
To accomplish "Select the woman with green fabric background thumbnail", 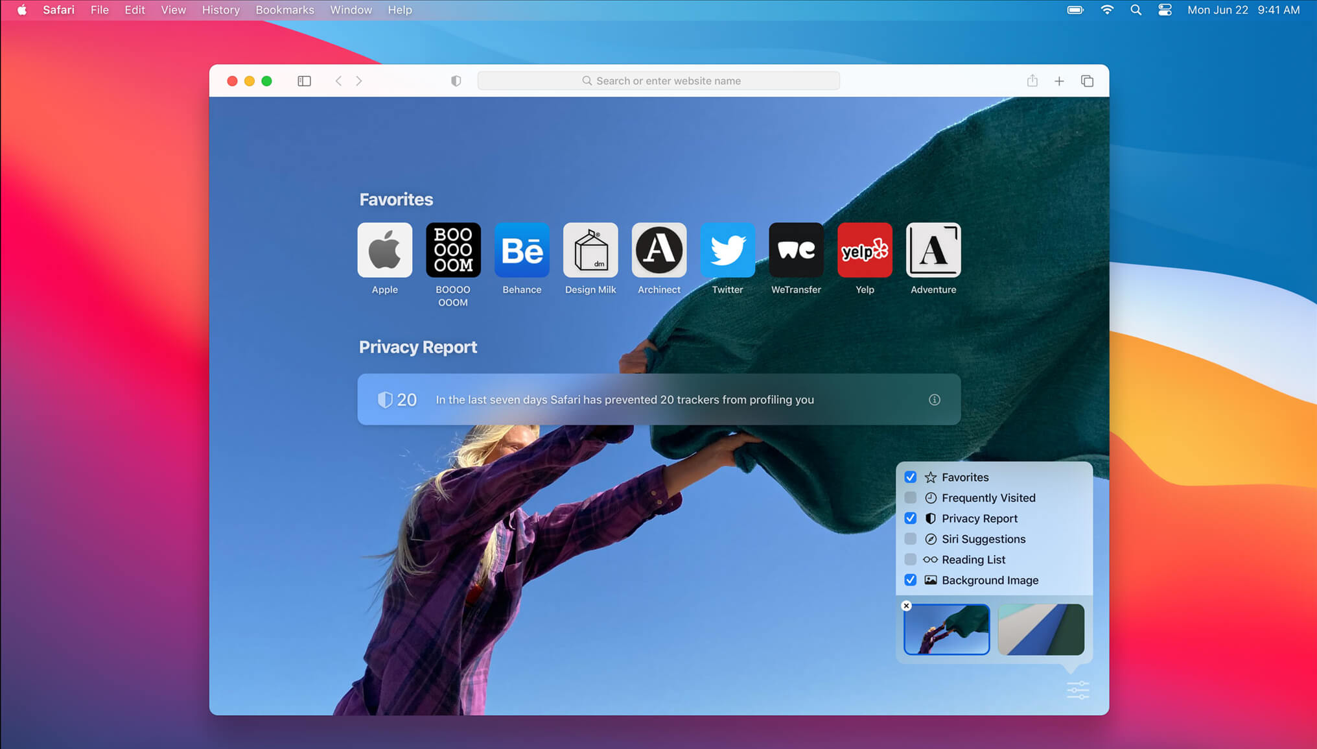I will click(x=946, y=630).
